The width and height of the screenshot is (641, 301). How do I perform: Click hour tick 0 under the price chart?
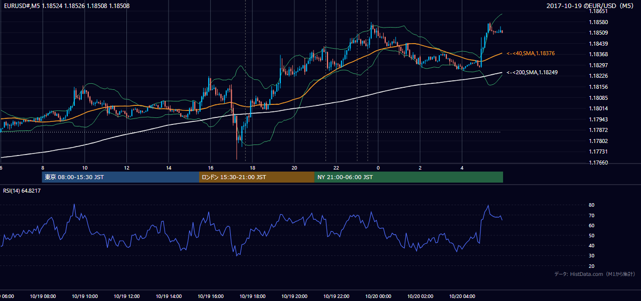378,168
